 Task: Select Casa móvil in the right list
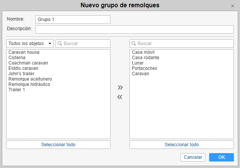(x=143, y=52)
